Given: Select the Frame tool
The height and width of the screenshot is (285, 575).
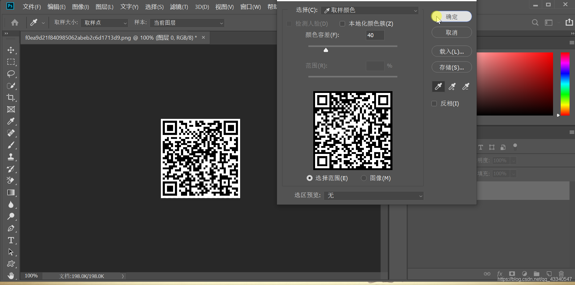Looking at the screenshot, I should click(11, 109).
